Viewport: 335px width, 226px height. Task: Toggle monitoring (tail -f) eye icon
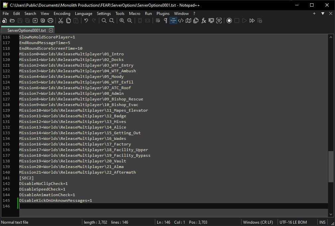pos(219,21)
